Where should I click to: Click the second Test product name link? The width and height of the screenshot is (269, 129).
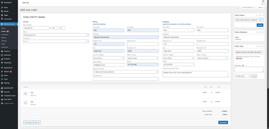pos(32,102)
